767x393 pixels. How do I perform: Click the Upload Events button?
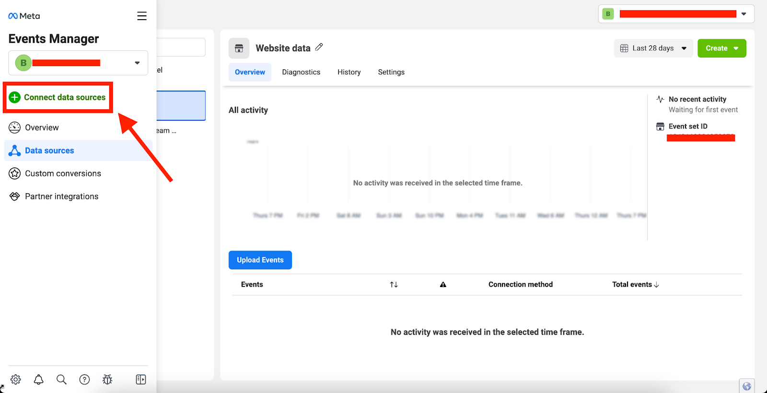pyautogui.click(x=260, y=260)
